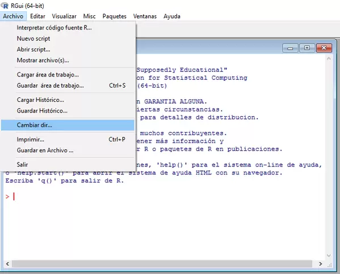Click the console prompt input line
The width and height of the screenshot is (340, 274).
point(165,196)
